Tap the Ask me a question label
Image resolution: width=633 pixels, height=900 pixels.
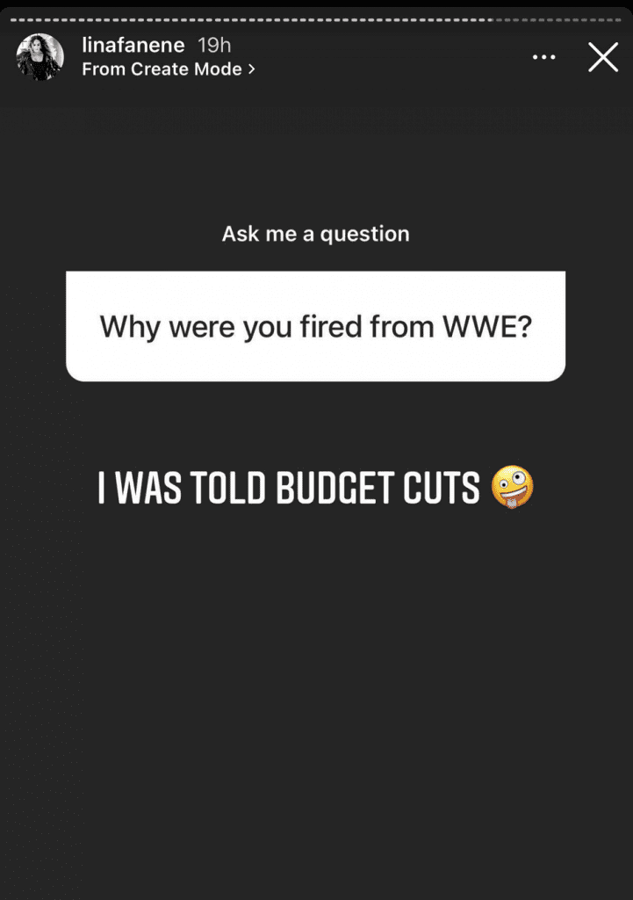tap(316, 234)
